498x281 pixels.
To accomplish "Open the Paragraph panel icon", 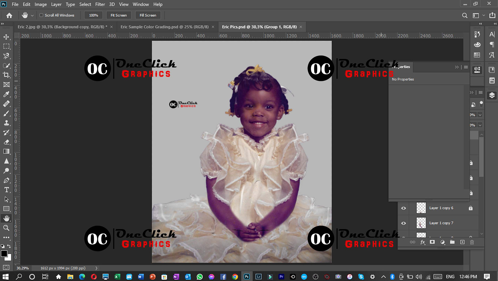I will point(492,45).
